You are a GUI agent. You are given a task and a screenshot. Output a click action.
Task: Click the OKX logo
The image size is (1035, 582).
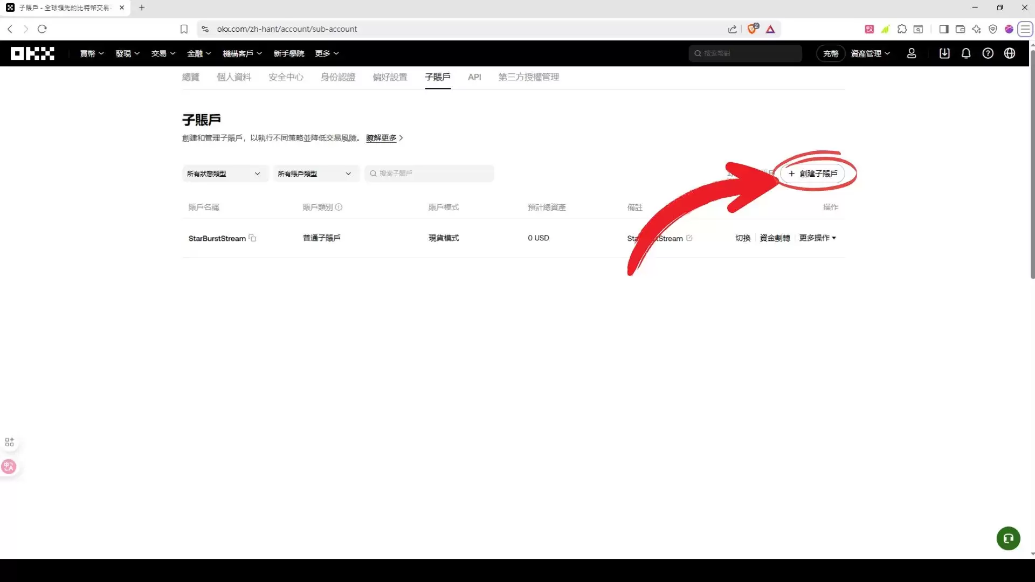pos(32,53)
